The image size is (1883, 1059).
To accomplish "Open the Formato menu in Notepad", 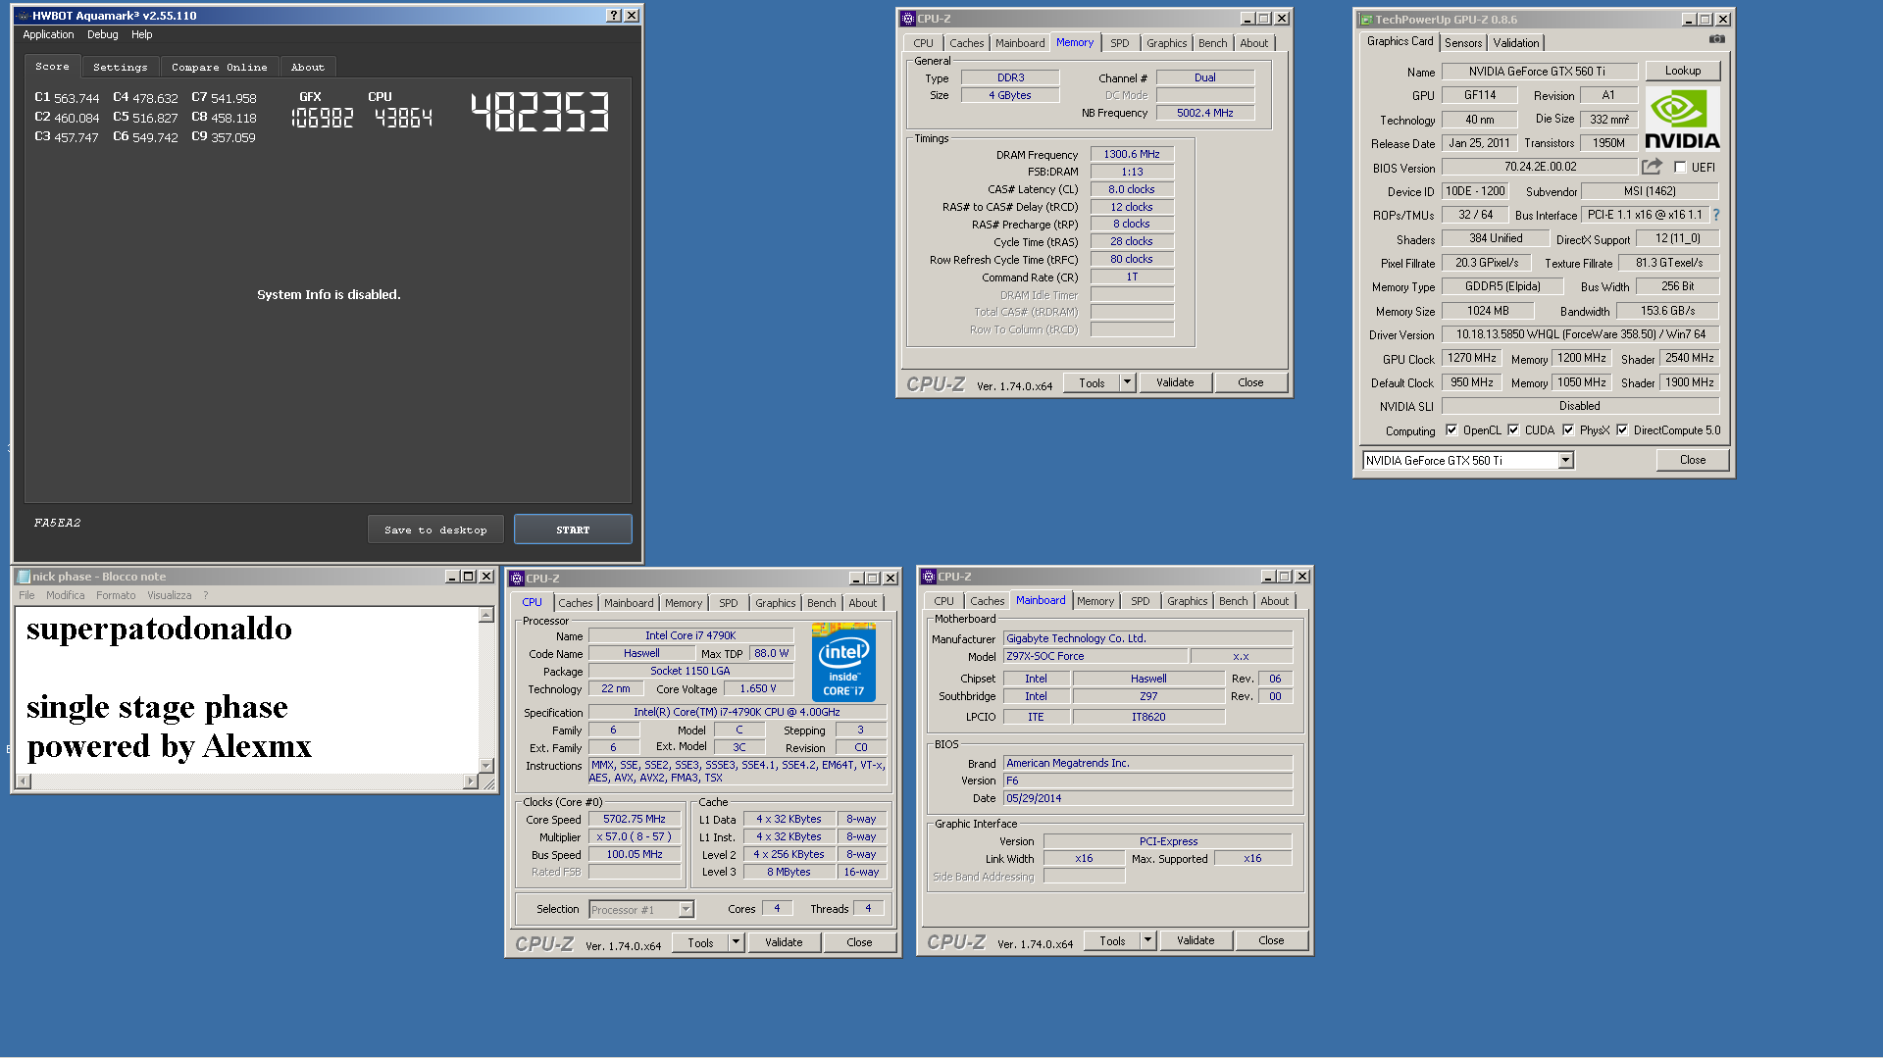I will click(116, 595).
